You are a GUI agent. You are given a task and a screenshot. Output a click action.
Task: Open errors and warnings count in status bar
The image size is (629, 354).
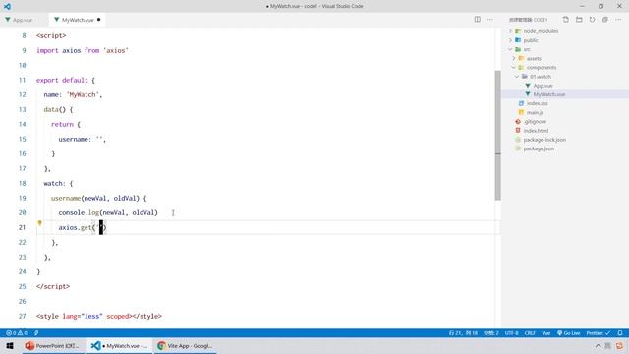(x=17, y=333)
